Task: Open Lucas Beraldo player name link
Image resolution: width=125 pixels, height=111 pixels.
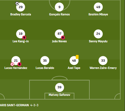Action: (x=45, y=68)
